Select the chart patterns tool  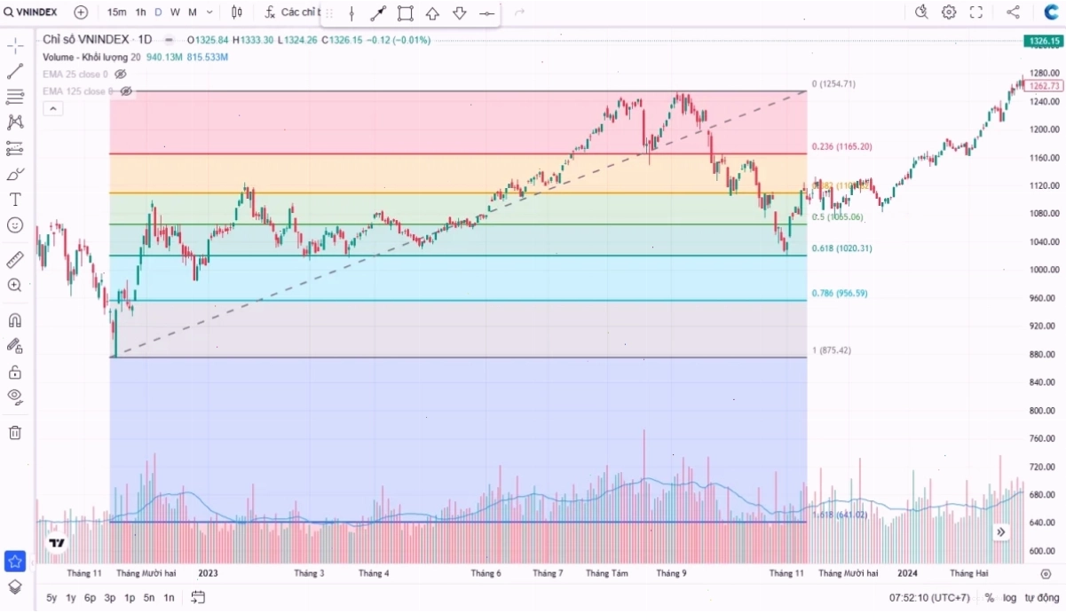[15, 122]
